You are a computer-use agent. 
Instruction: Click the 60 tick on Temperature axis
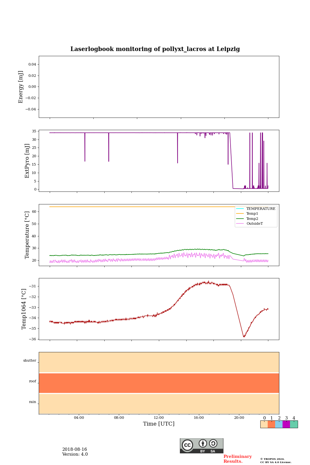click(34, 212)
